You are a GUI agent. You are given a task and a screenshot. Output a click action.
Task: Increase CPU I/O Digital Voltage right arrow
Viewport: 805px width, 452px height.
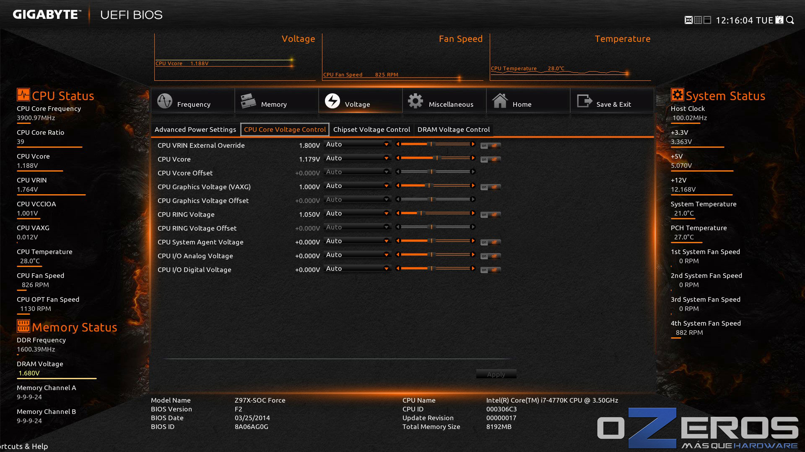click(473, 269)
